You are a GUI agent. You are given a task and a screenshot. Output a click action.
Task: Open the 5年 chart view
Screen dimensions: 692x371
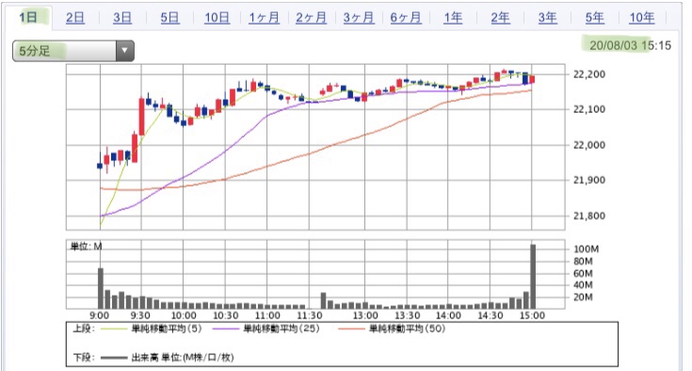pyautogui.click(x=594, y=18)
